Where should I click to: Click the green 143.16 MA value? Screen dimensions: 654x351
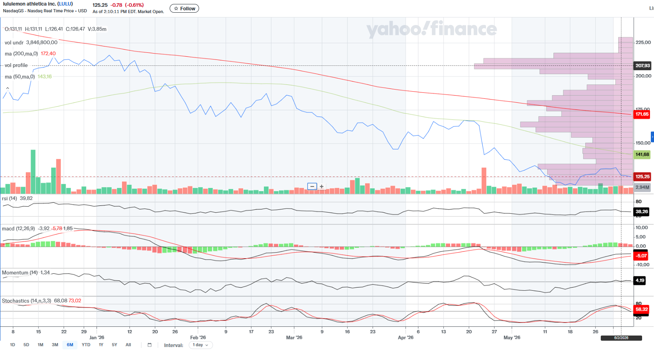tap(45, 77)
